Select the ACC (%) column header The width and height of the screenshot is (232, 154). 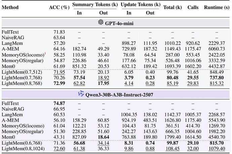point(59,7)
